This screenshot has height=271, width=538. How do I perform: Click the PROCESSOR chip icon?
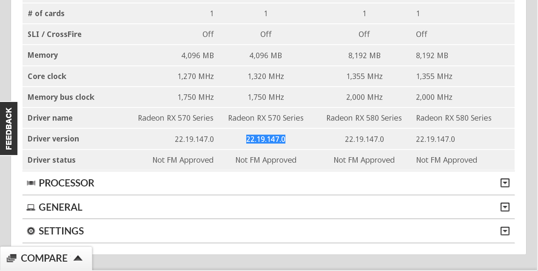tap(31, 183)
